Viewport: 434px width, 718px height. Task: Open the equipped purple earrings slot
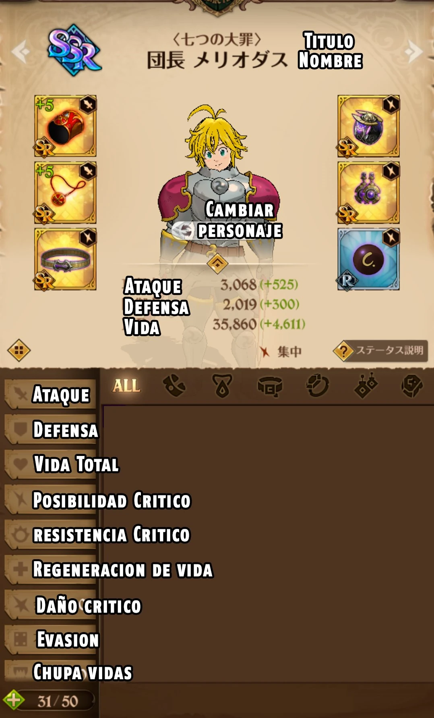tap(368, 193)
